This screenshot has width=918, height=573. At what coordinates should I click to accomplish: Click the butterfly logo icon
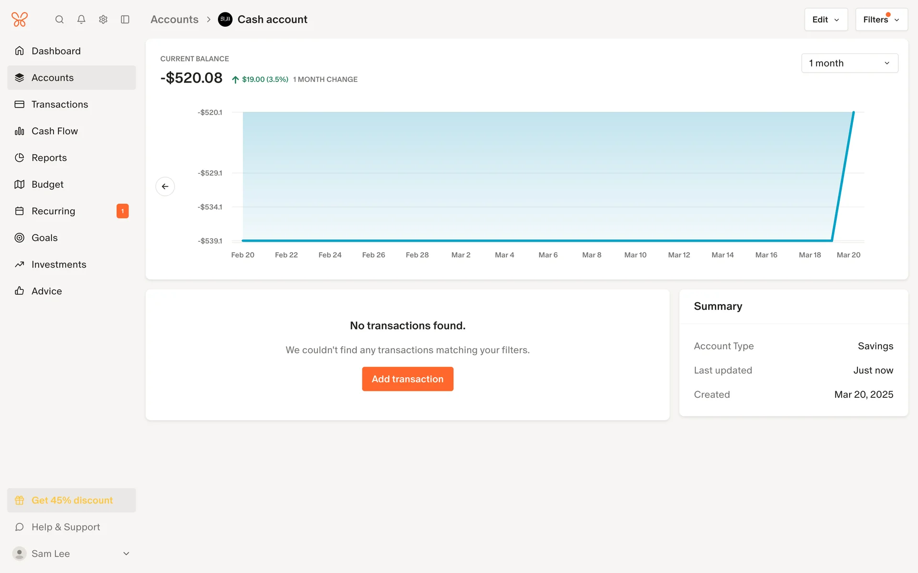pyautogui.click(x=20, y=20)
